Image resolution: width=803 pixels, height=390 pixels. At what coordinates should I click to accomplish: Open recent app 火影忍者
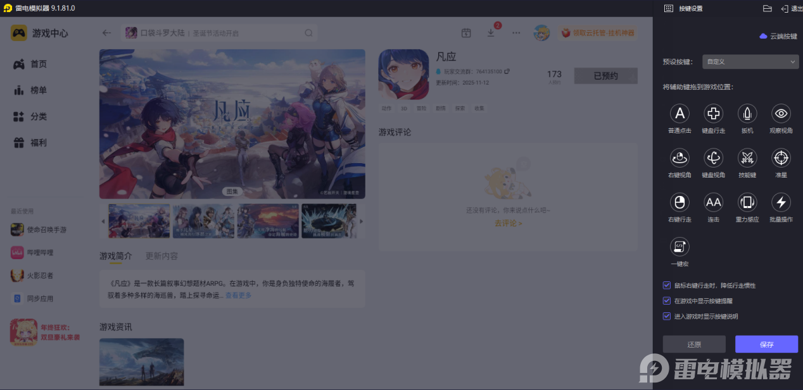(x=32, y=276)
